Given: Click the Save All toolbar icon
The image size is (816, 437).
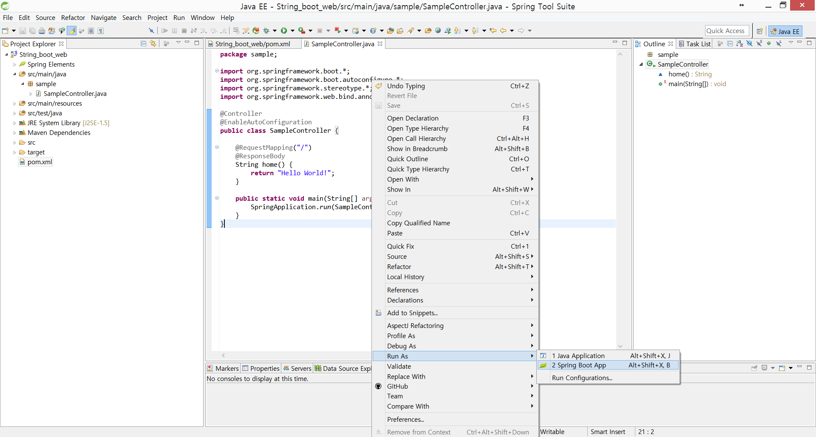Looking at the screenshot, I should tap(32, 31).
